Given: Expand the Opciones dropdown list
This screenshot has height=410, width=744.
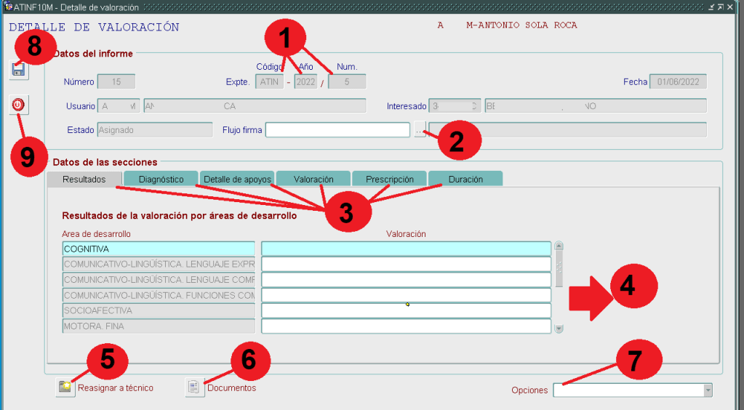Looking at the screenshot, I should click(707, 390).
